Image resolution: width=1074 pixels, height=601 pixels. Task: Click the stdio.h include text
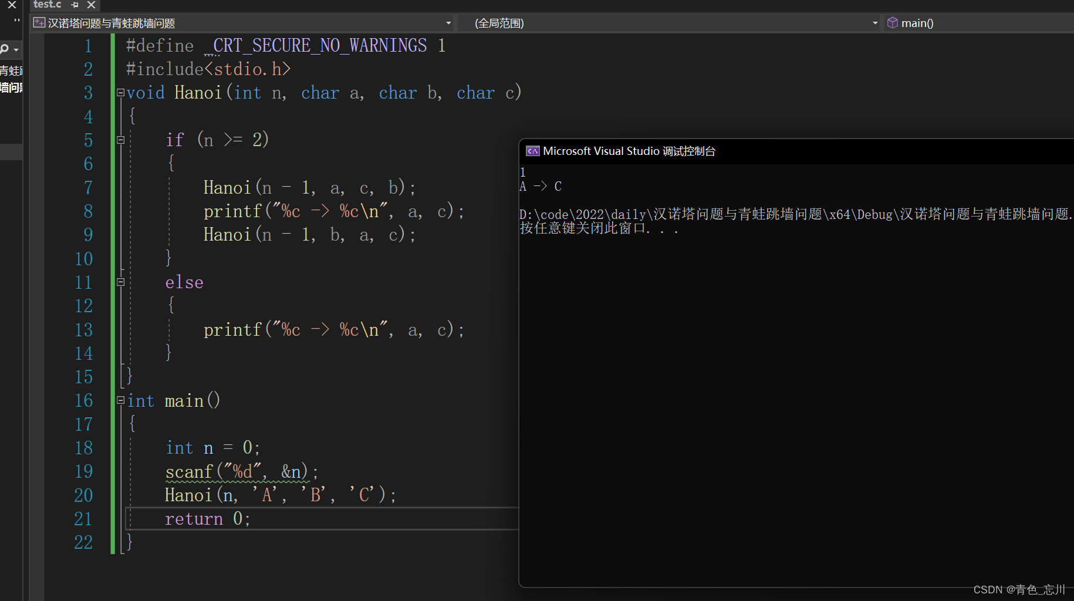click(x=247, y=69)
